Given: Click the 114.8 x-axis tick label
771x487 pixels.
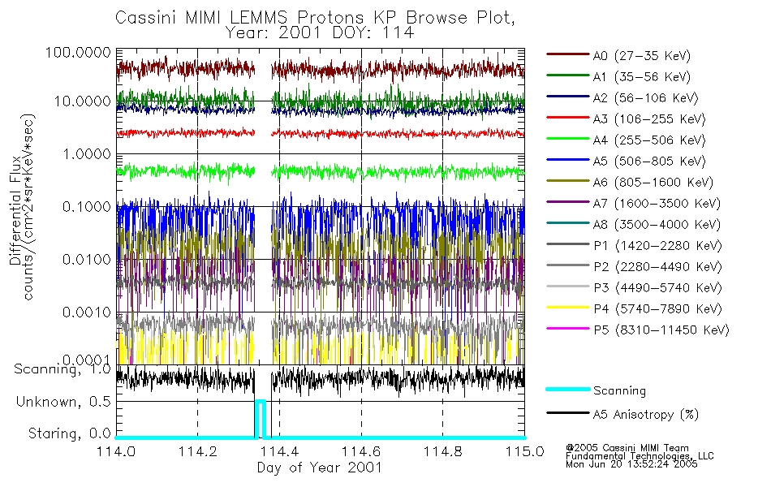Looking at the screenshot, I should click(443, 451).
